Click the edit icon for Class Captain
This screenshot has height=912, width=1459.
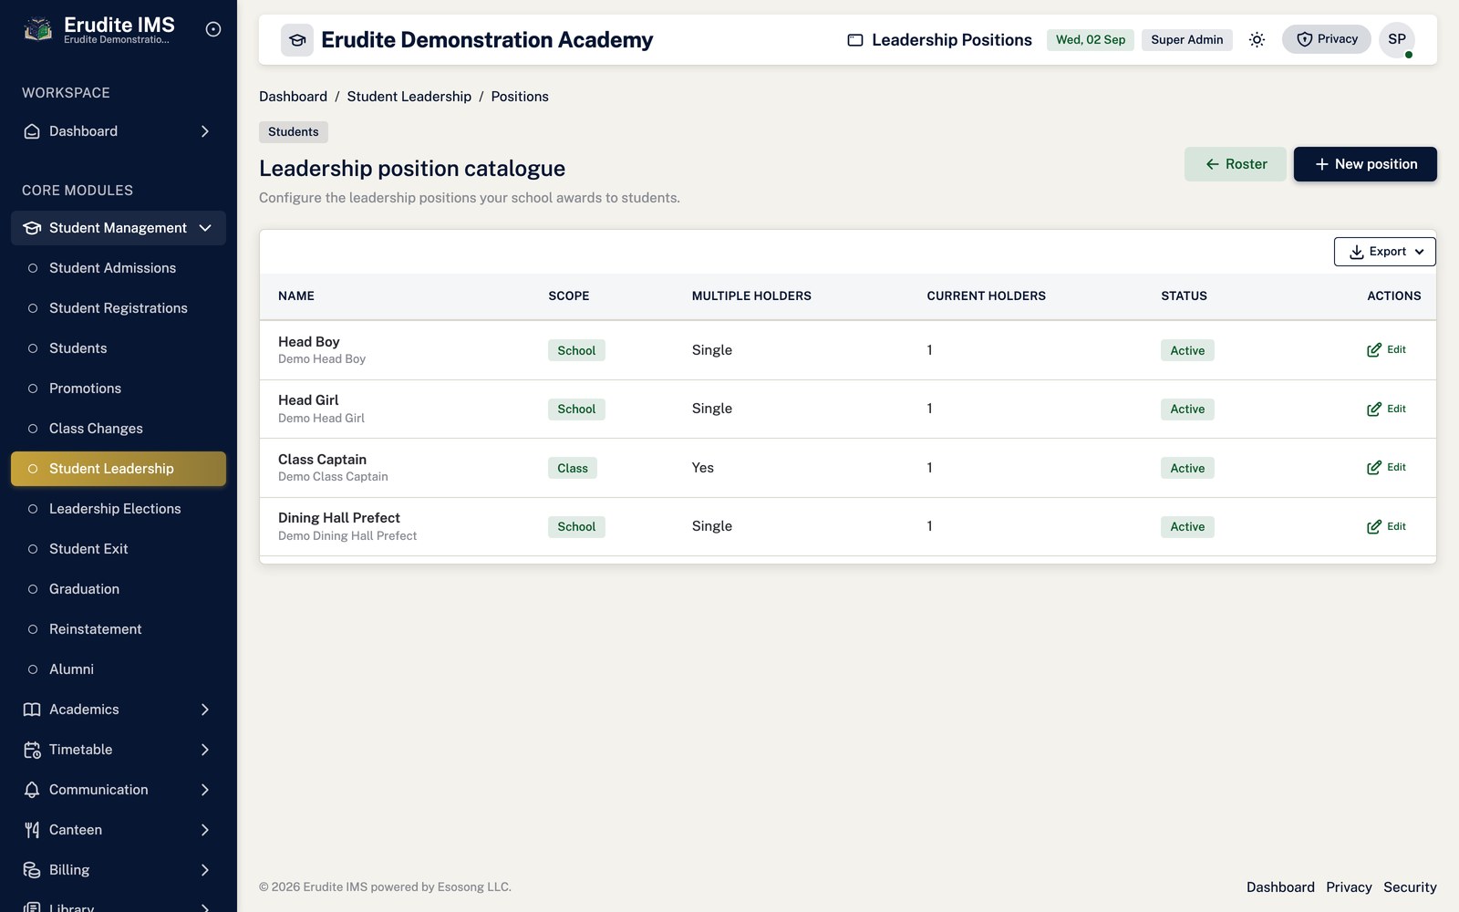[x=1374, y=468]
